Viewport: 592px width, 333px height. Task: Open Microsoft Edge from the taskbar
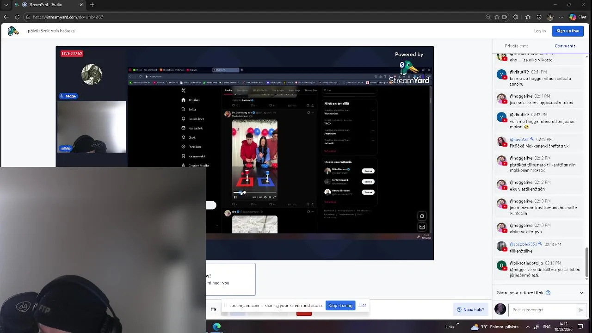[217, 327]
